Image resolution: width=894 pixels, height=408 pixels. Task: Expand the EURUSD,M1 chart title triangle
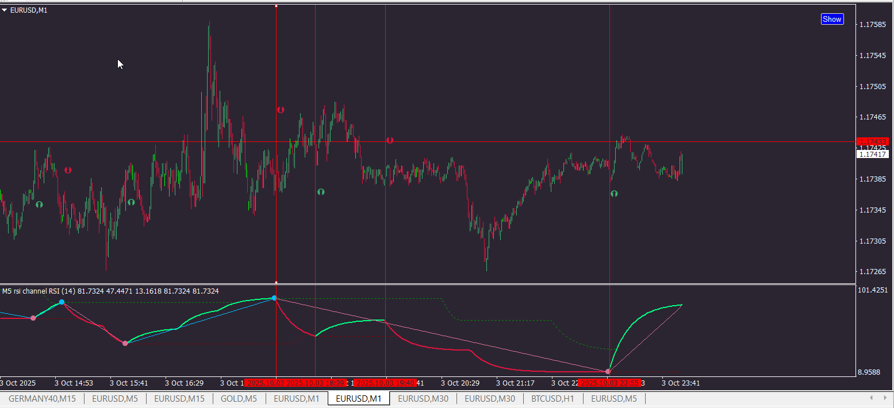5,10
